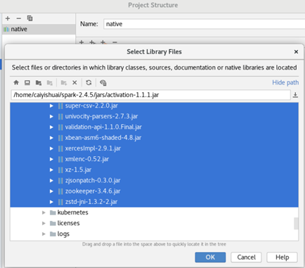
Task: Click the New Folder toolbar icon
Action: pos(64,82)
